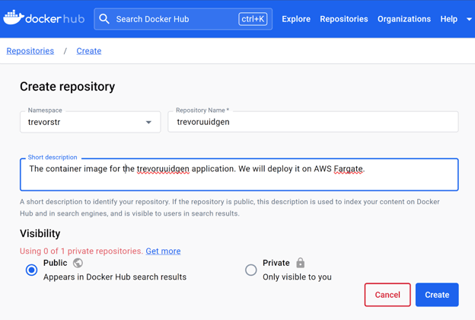Viewport: 475px width, 320px height.
Task: Focus the Search Docker Hub field
Action: coord(183,19)
